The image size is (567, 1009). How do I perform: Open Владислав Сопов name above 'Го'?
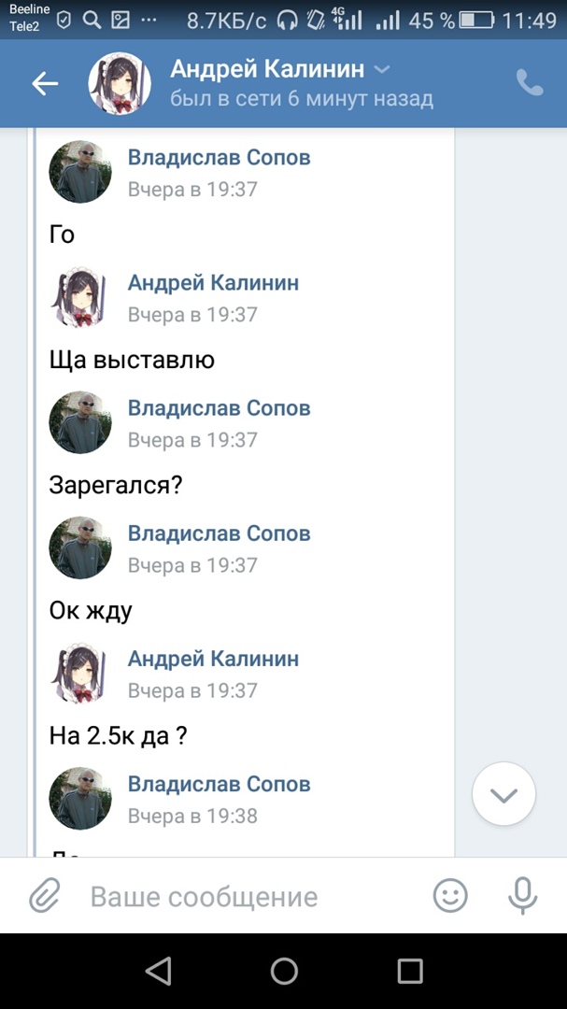point(219,157)
